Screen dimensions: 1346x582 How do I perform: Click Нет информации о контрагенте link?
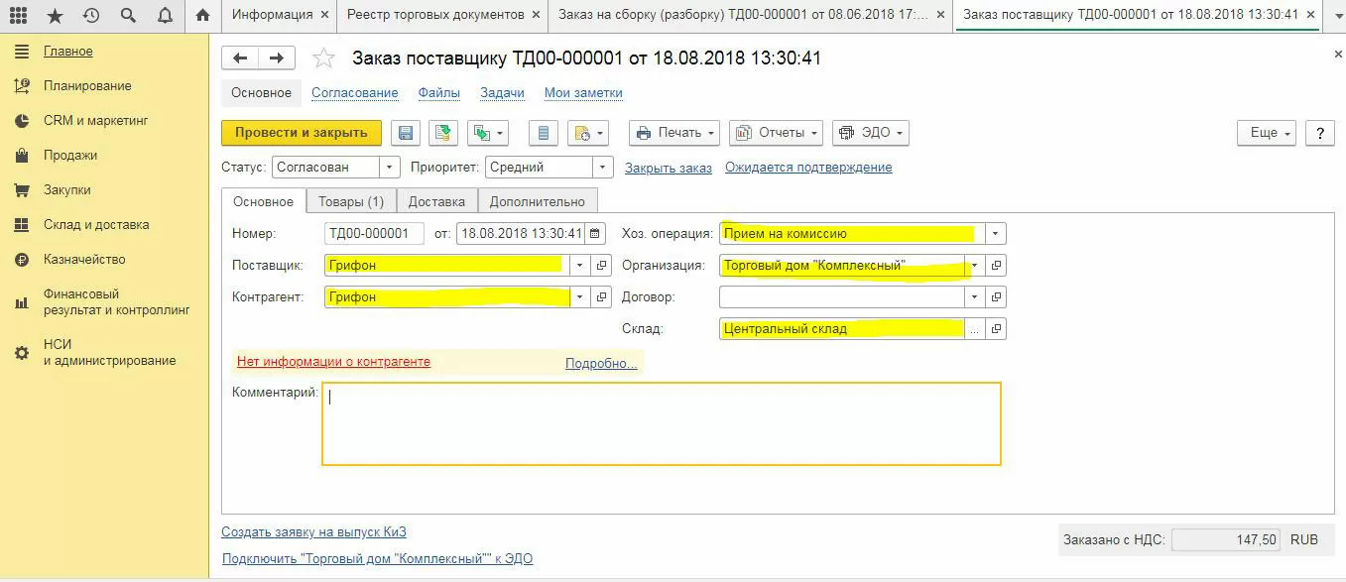(x=333, y=362)
